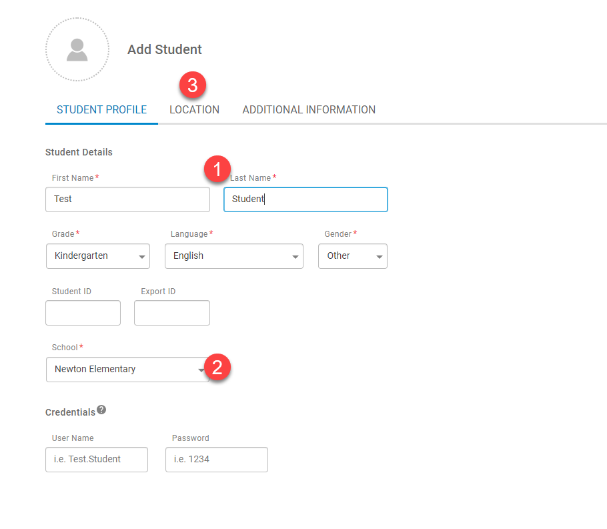
Task: Click the Export ID label
Action: (x=158, y=292)
